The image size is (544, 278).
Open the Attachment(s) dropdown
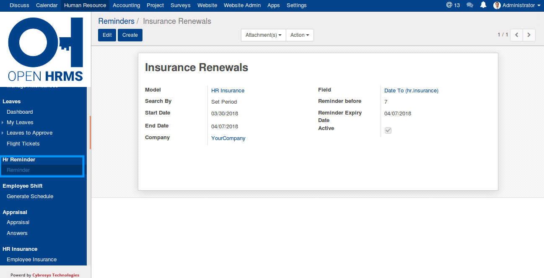pos(263,35)
